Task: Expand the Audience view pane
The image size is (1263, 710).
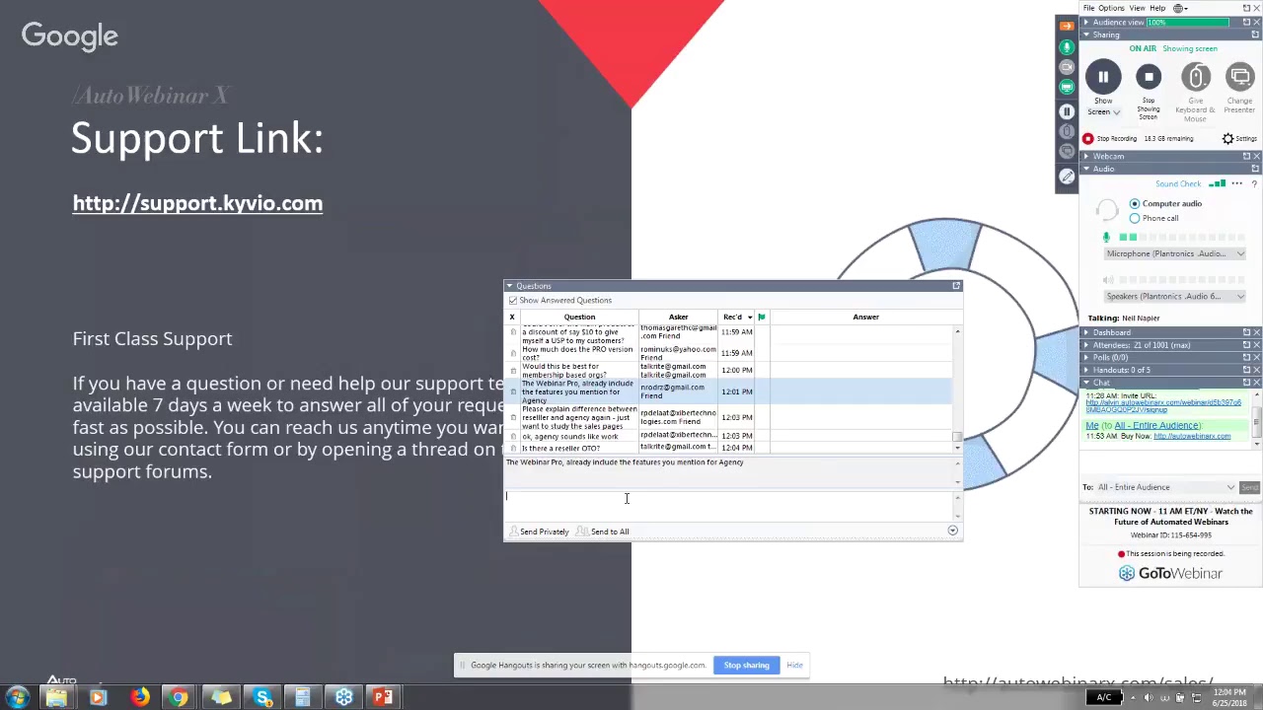Action: point(1086,22)
